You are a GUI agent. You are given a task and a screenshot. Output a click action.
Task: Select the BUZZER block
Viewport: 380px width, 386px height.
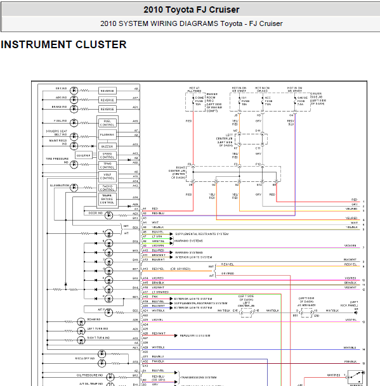click(107, 146)
